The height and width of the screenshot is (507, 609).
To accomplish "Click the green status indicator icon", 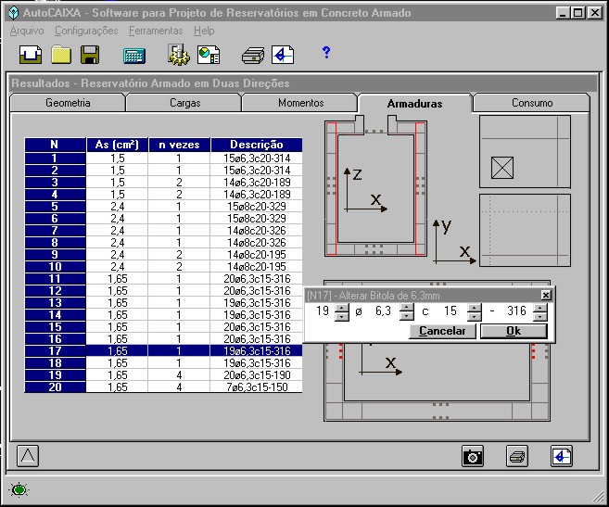I will click(x=19, y=490).
